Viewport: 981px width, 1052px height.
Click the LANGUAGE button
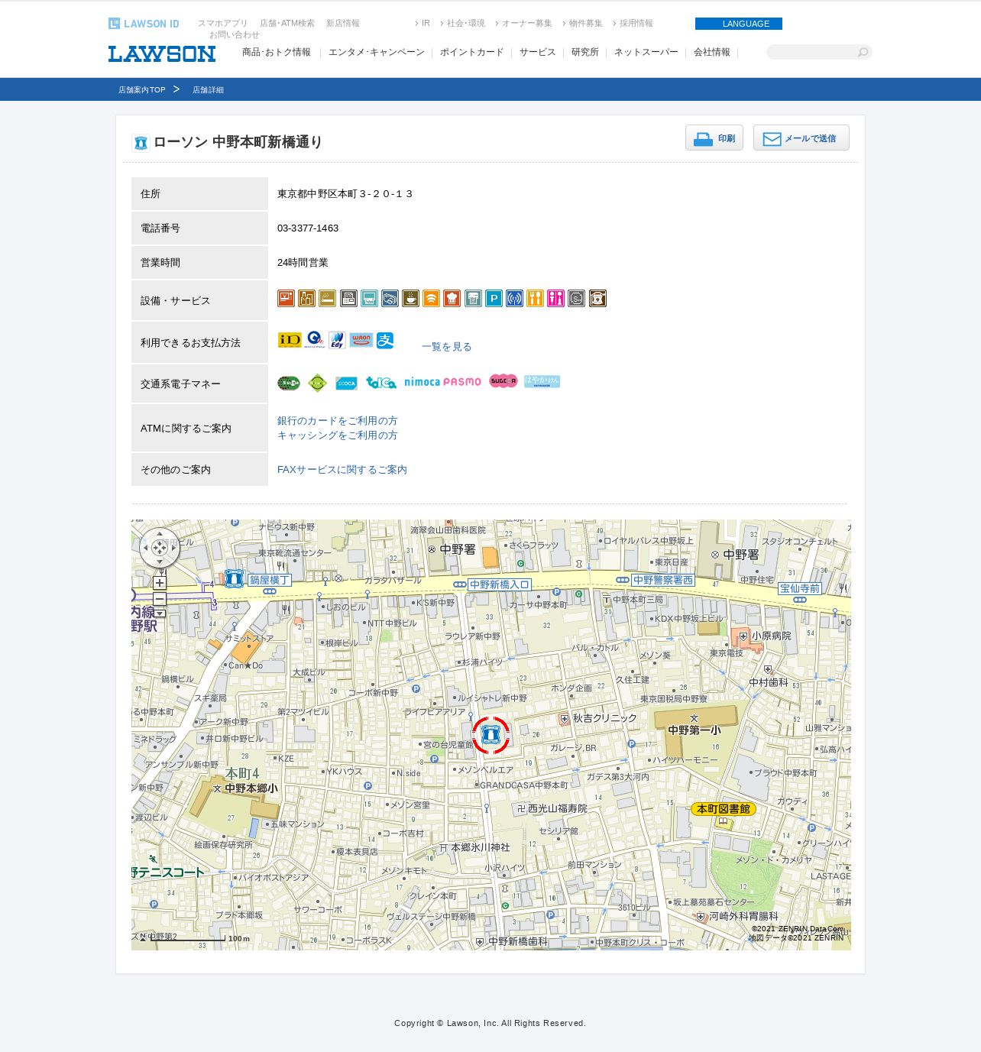[739, 24]
